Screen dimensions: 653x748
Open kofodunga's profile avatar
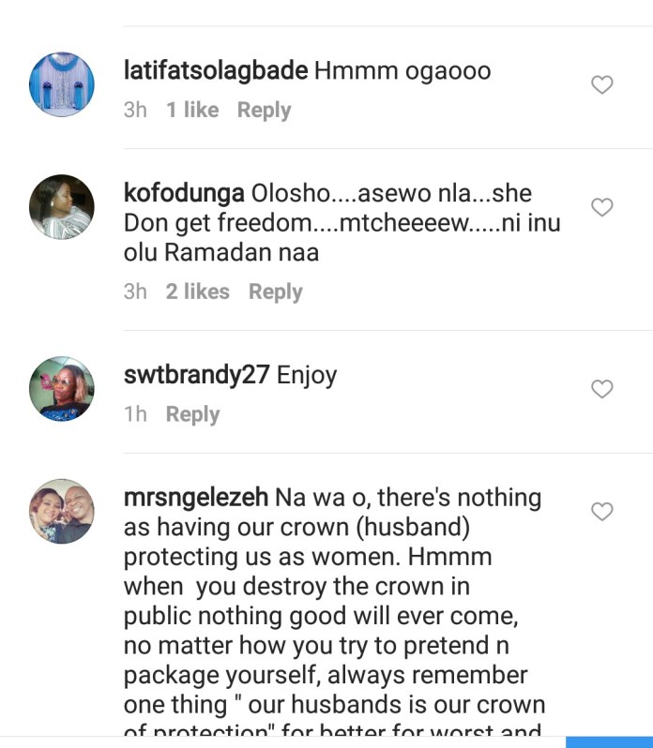(62, 206)
